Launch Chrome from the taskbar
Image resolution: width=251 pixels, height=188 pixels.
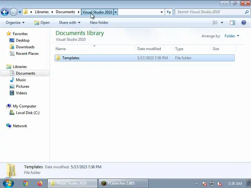25,183
